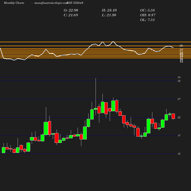191x191 pixels.
Task: Select price axis label 22
Action: coord(179,117)
